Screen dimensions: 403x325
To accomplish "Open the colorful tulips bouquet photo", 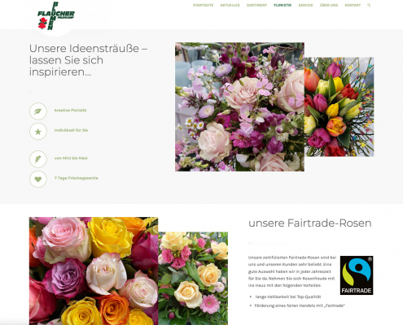I will [339, 107].
